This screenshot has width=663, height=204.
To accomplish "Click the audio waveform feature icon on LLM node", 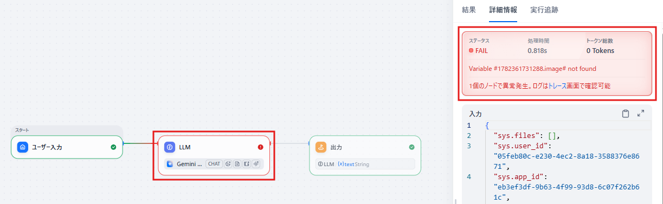I will [x=256, y=164].
